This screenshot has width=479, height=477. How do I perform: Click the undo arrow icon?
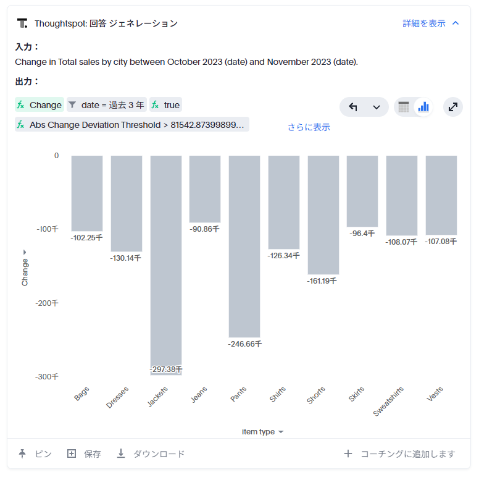[353, 107]
